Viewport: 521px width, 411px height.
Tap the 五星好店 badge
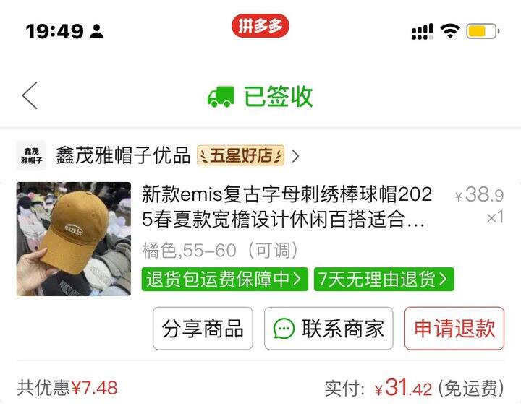tap(240, 155)
